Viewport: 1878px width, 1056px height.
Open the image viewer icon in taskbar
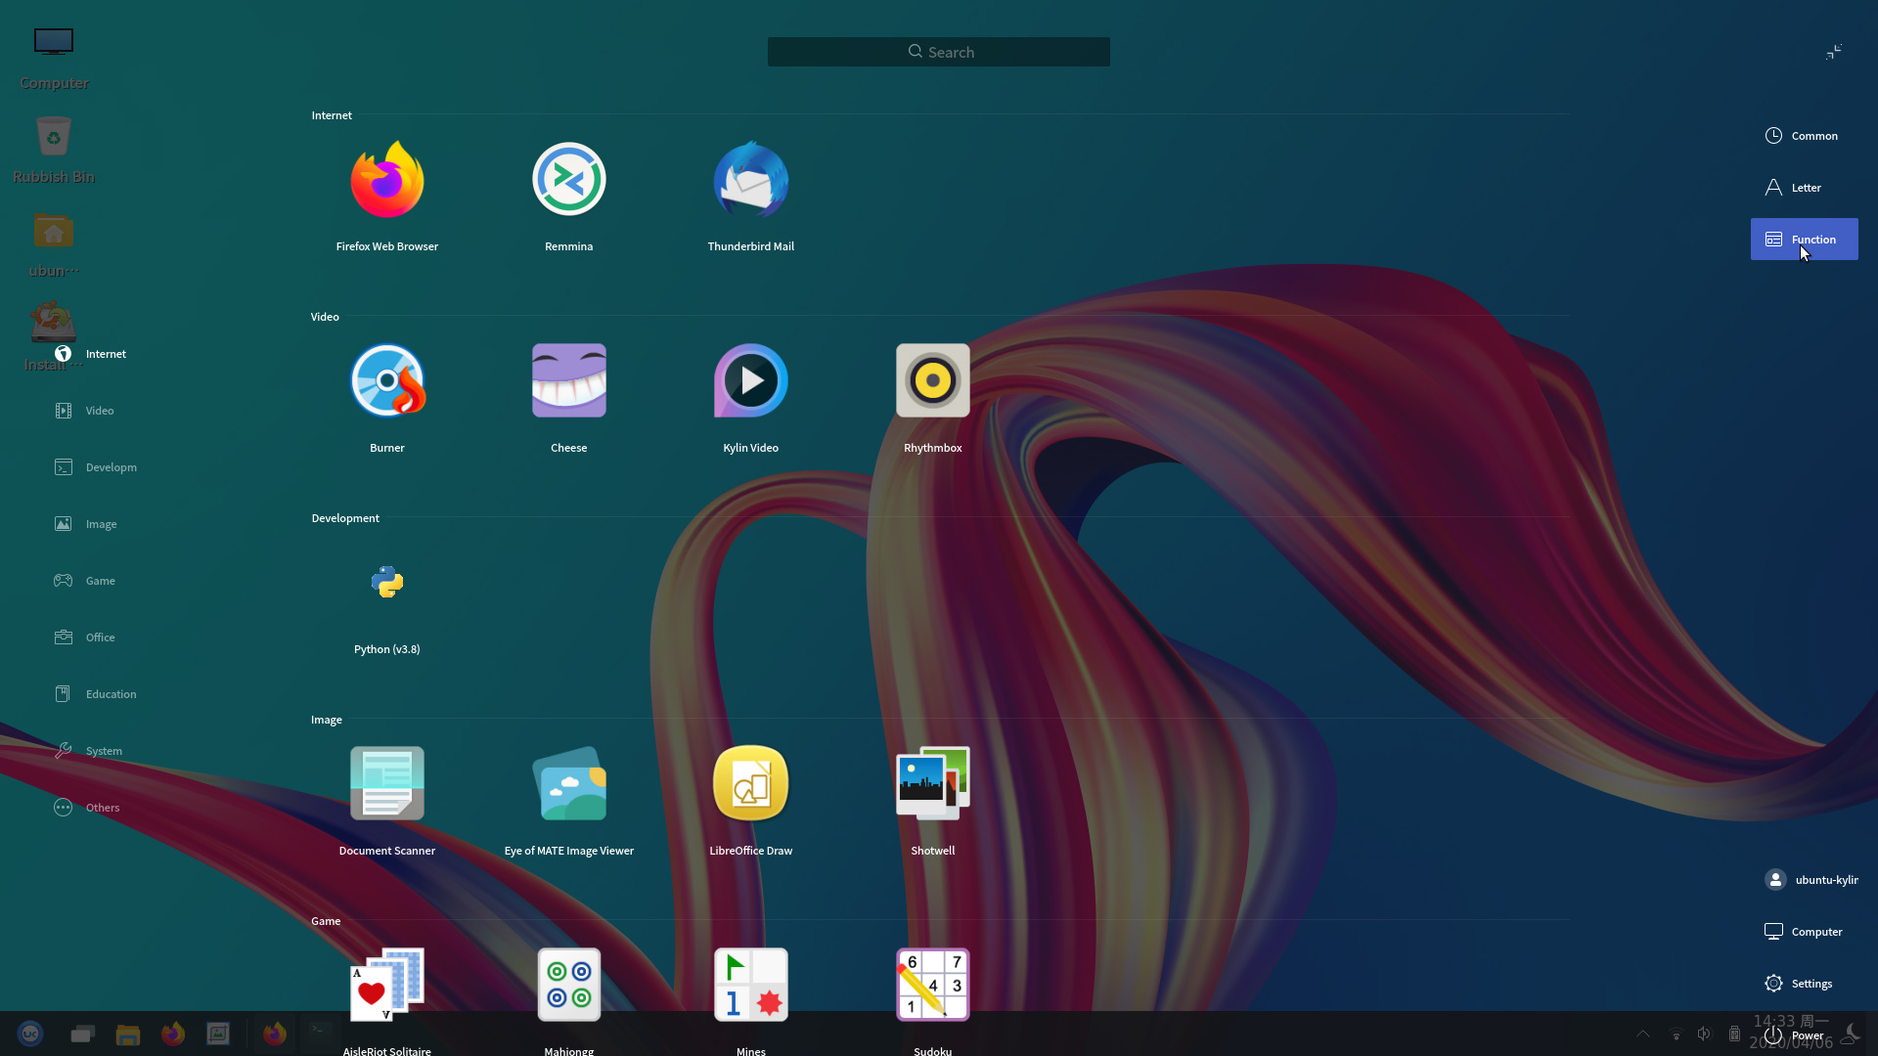point(218,1034)
